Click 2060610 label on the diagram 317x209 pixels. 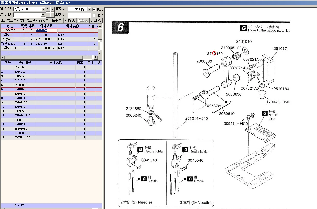(227, 114)
